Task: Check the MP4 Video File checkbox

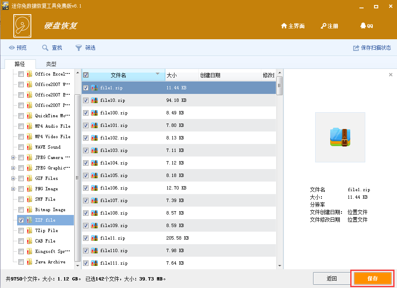Action: [x=21, y=136]
